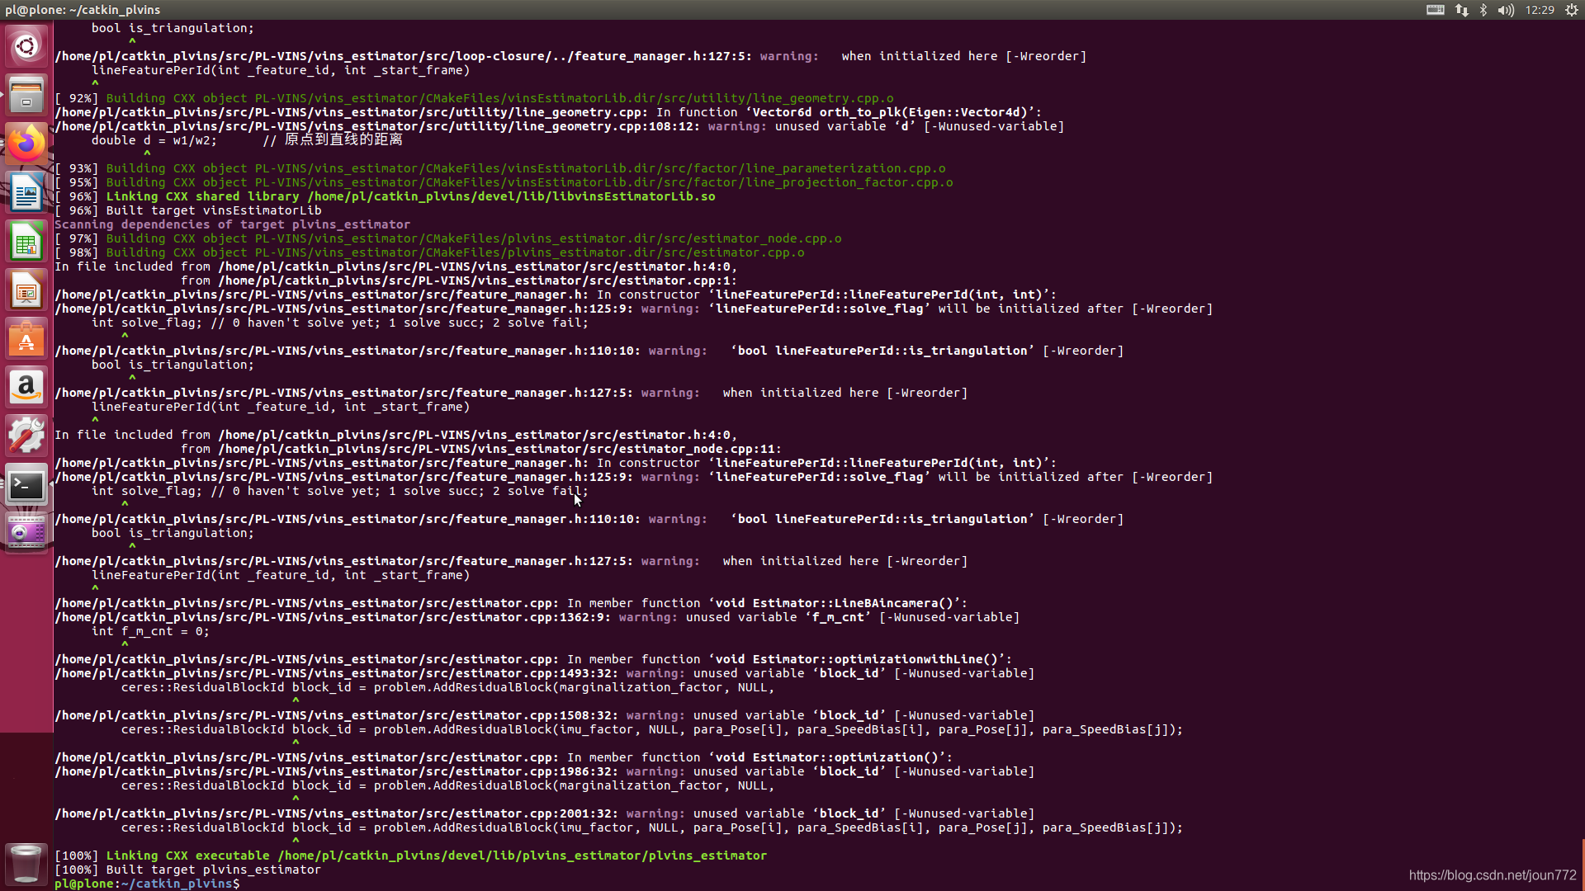Screen dimensions: 1585x891
Task: Click 'from ...estimator.cpp:1:' include line
Action: click(458, 280)
